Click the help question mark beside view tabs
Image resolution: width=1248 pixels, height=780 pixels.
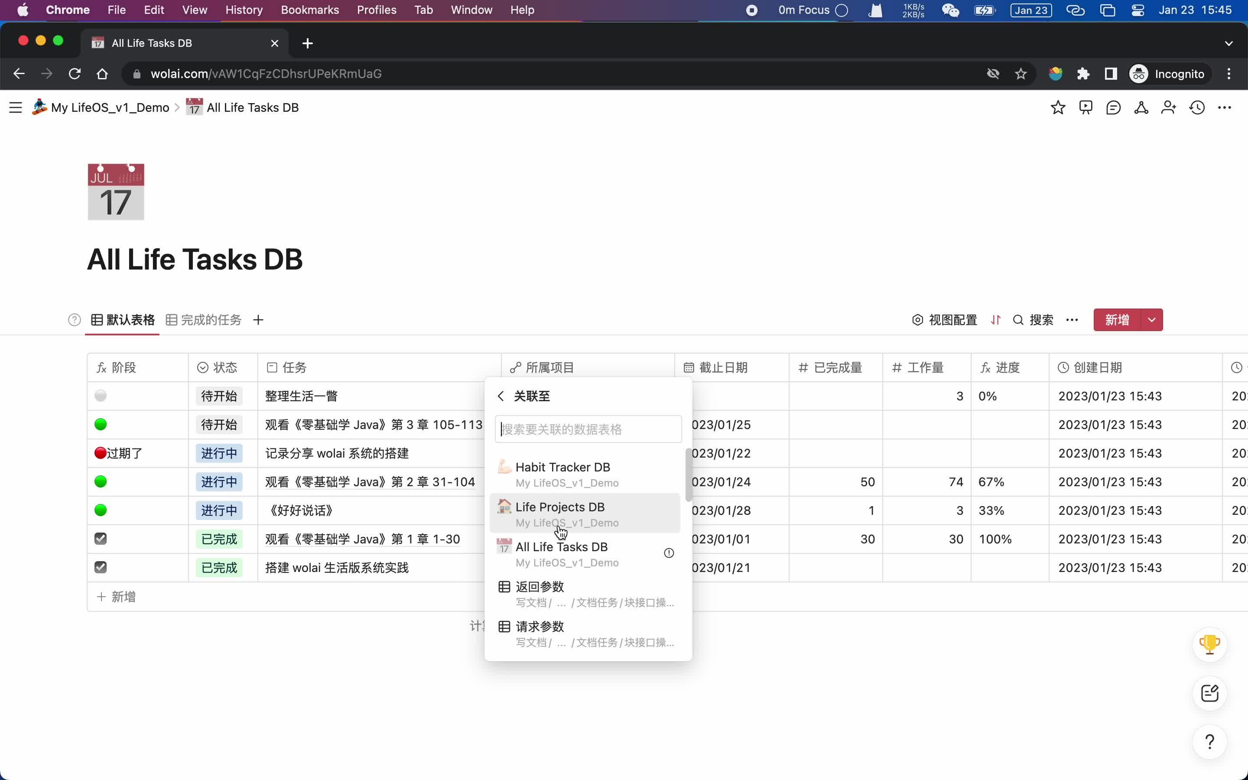click(x=74, y=320)
